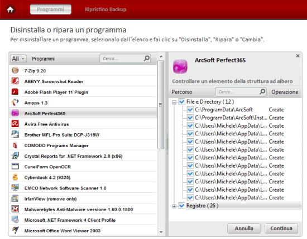Click the Avira Free Antivirus icon
This screenshot has width=307, height=239.
15,124
